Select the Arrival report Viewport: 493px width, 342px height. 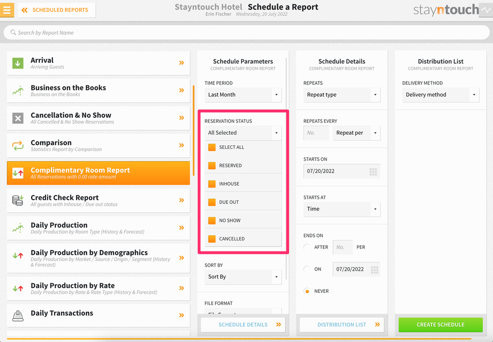click(99, 63)
